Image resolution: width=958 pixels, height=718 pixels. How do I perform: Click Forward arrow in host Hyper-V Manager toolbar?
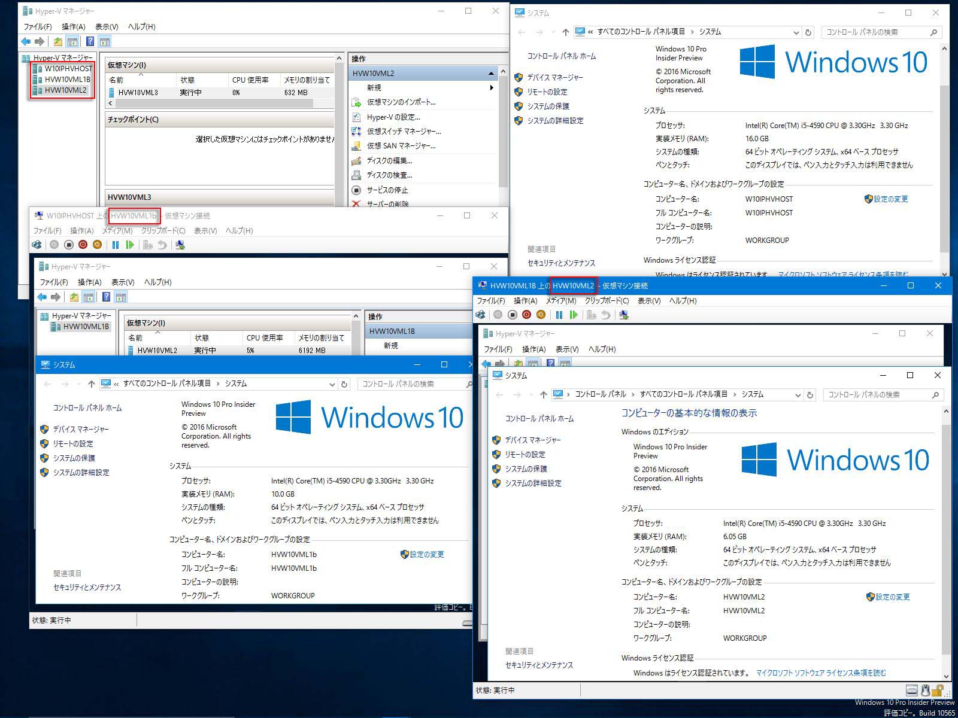click(x=40, y=41)
